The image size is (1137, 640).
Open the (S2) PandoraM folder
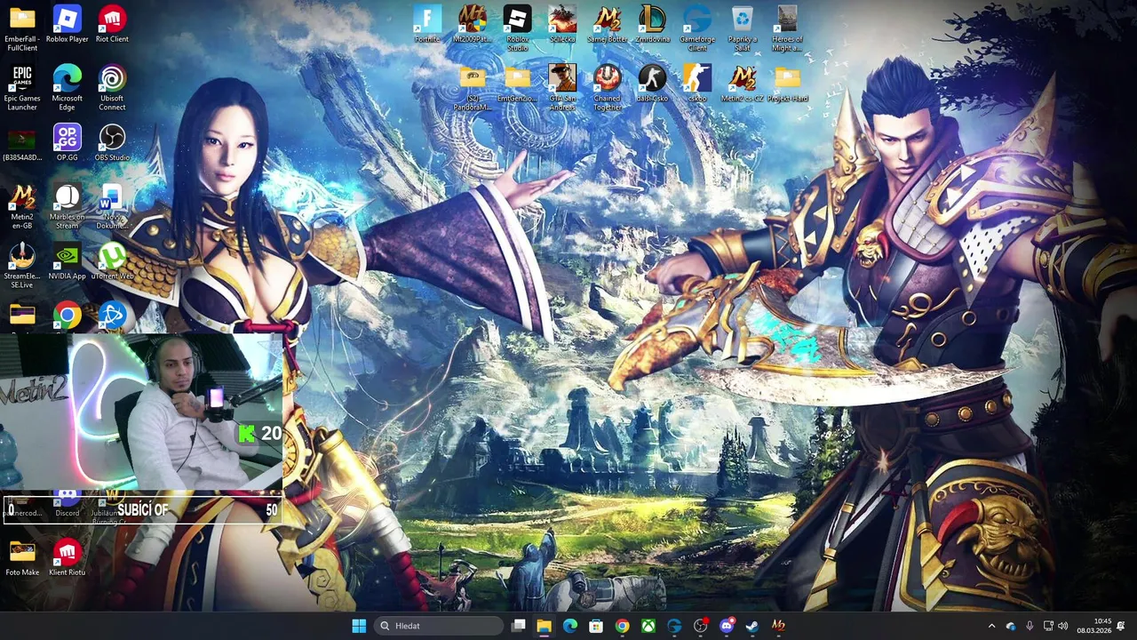(473, 87)
